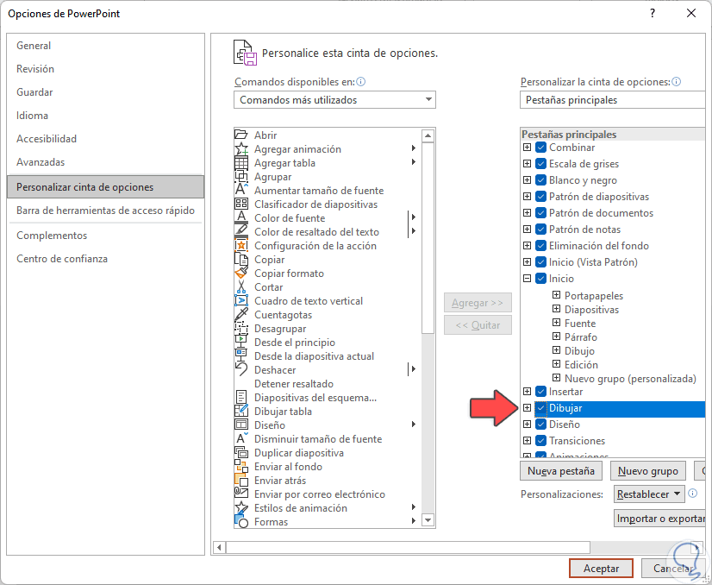Toggle the Patrón de documentos checkbox

(540, 213)
